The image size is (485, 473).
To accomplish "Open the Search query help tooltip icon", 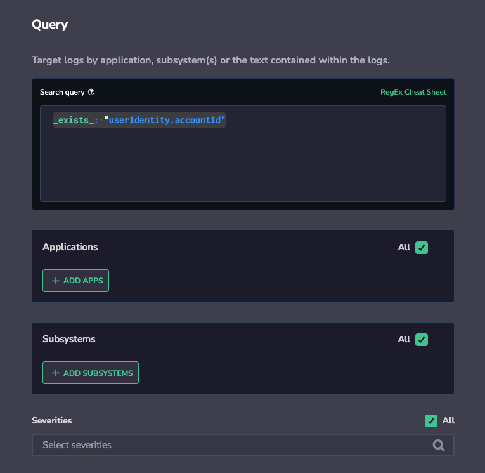I will point(91,92).
